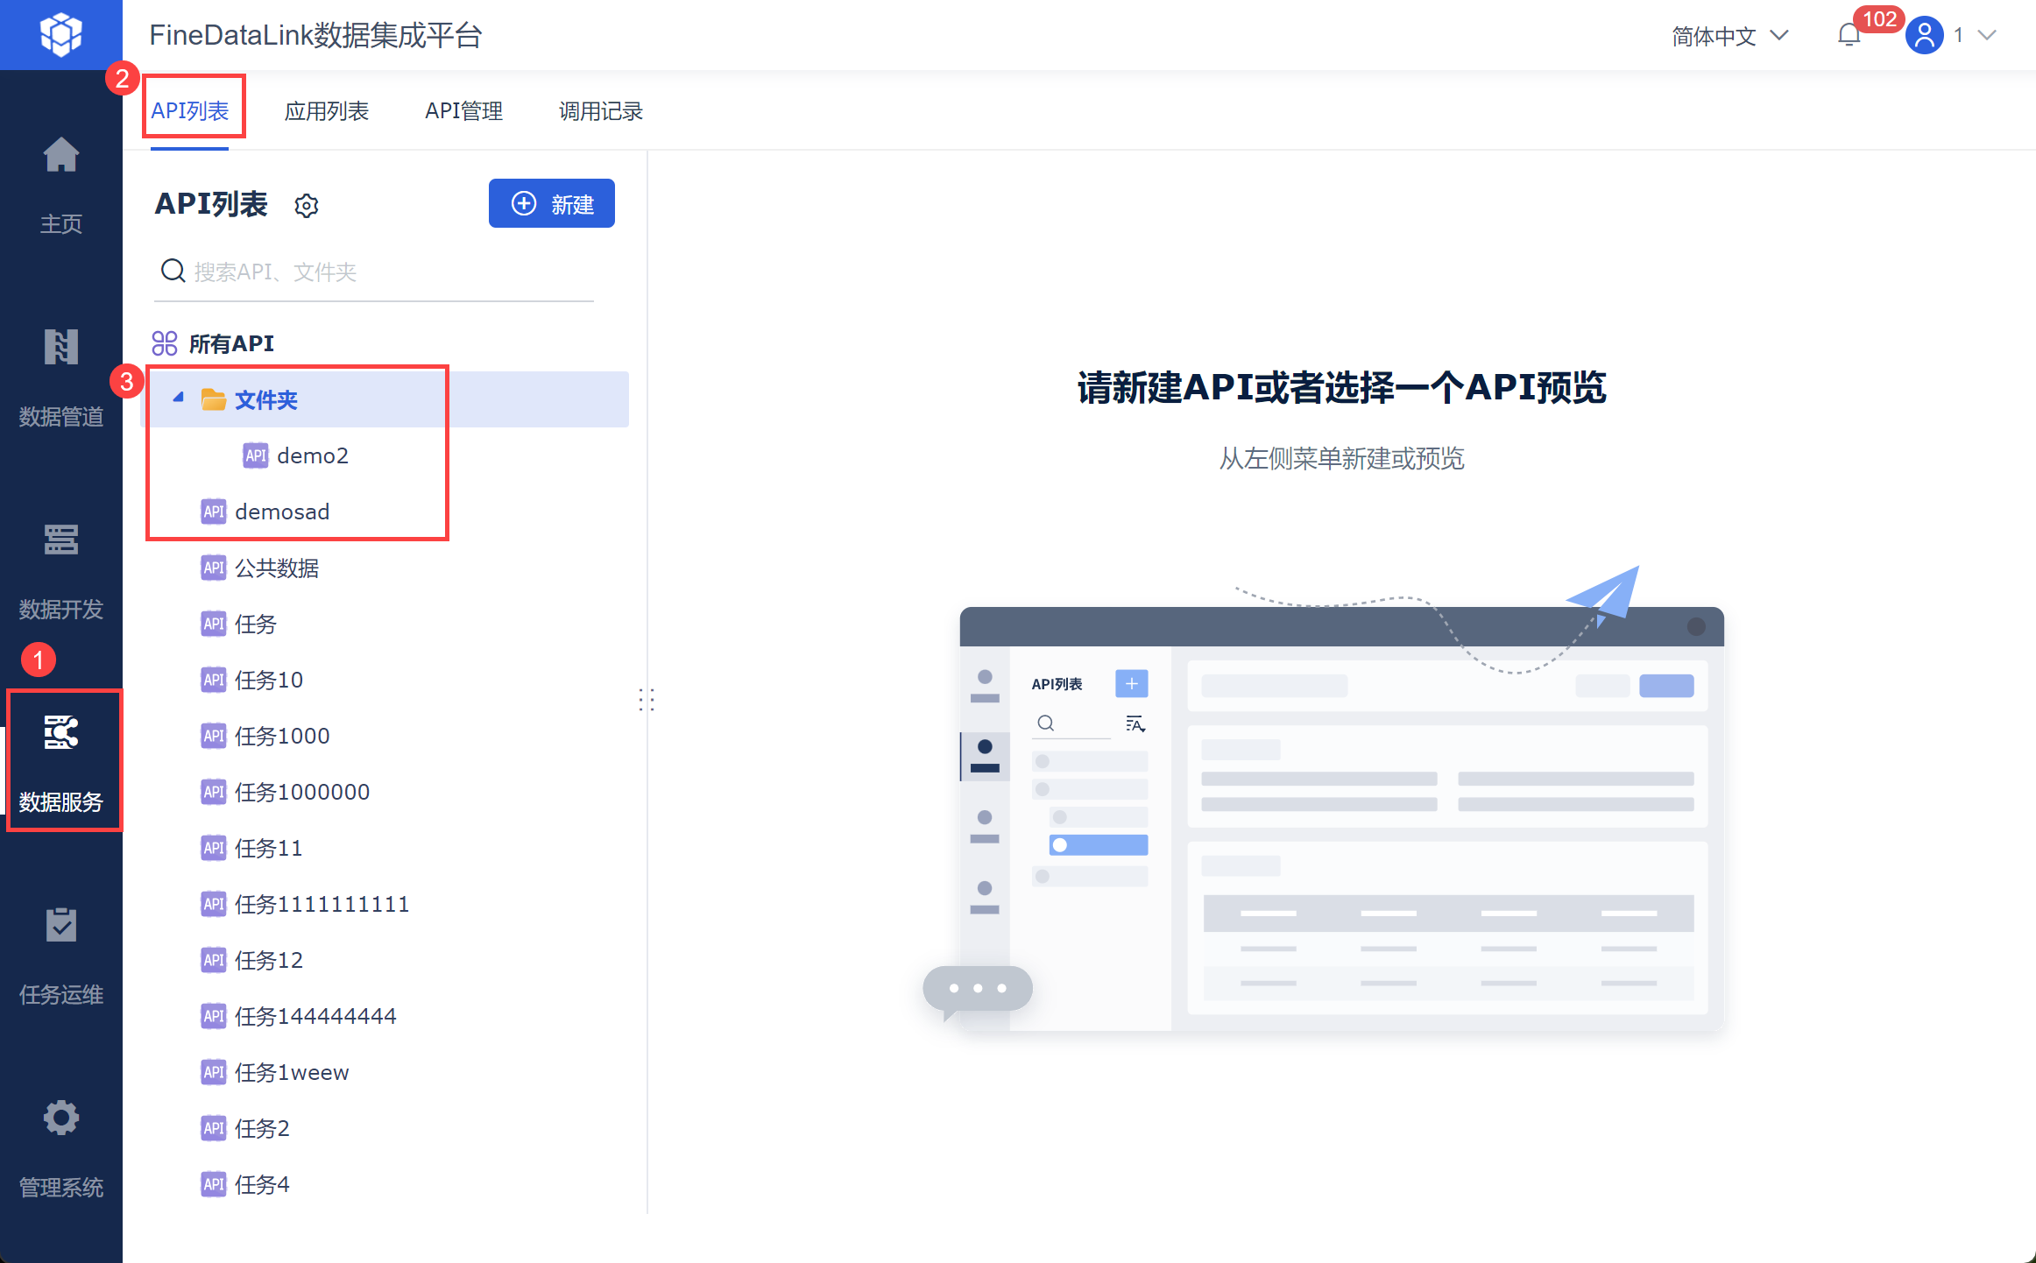
Task: Collapse the 文件夹 folder triangle
Action: click(179, 398)
